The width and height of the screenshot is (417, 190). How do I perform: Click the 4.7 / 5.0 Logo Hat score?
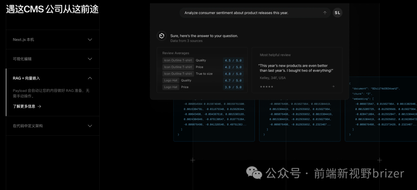pyautogui.click(x=233, y=80)
